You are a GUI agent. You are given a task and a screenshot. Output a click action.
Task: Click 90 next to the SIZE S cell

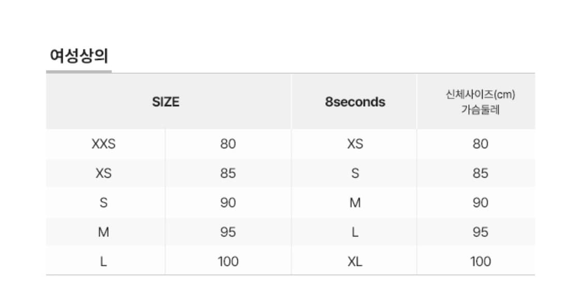(228, 203)
